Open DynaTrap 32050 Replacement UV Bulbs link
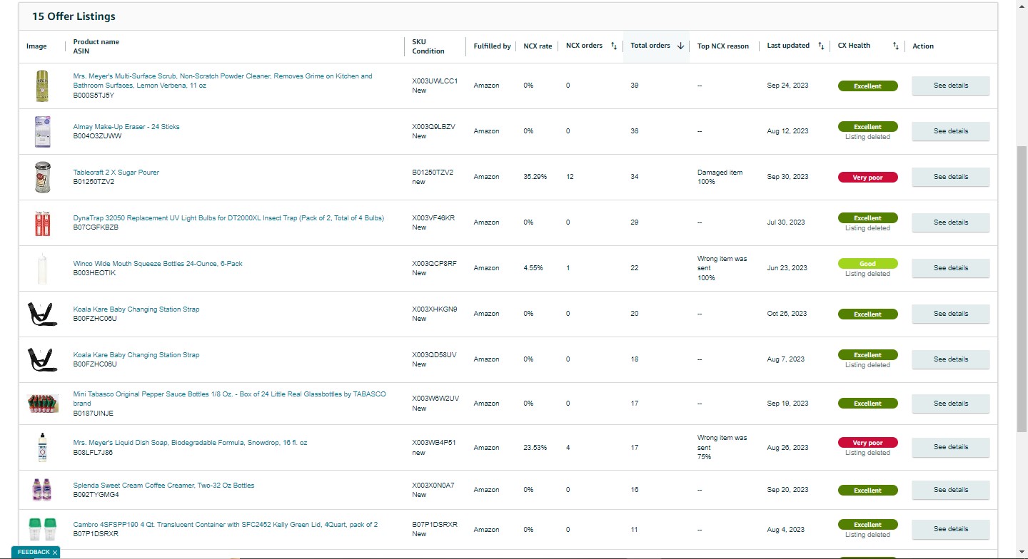The image size is (1028, 559). 228,218
